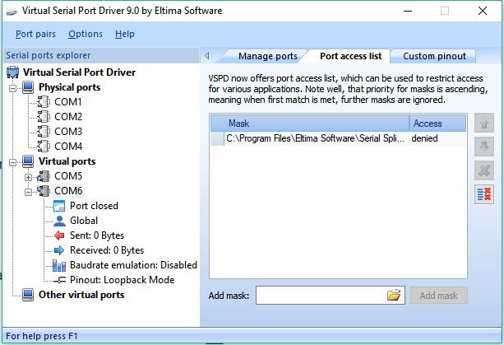Expand the COM5 tree node
This screenshot has width=504, height=345.
(x=28, y=177)
